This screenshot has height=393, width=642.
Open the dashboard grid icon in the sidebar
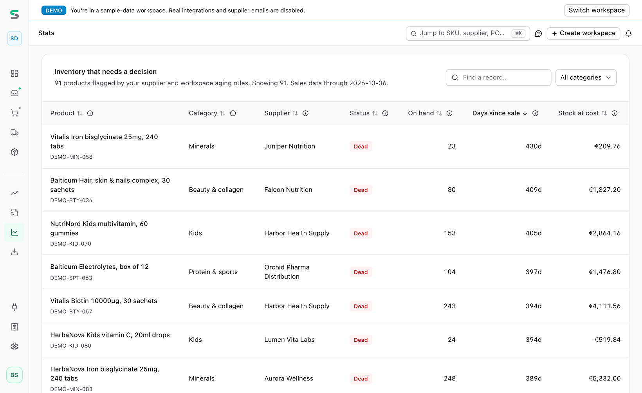click(14, 74)
